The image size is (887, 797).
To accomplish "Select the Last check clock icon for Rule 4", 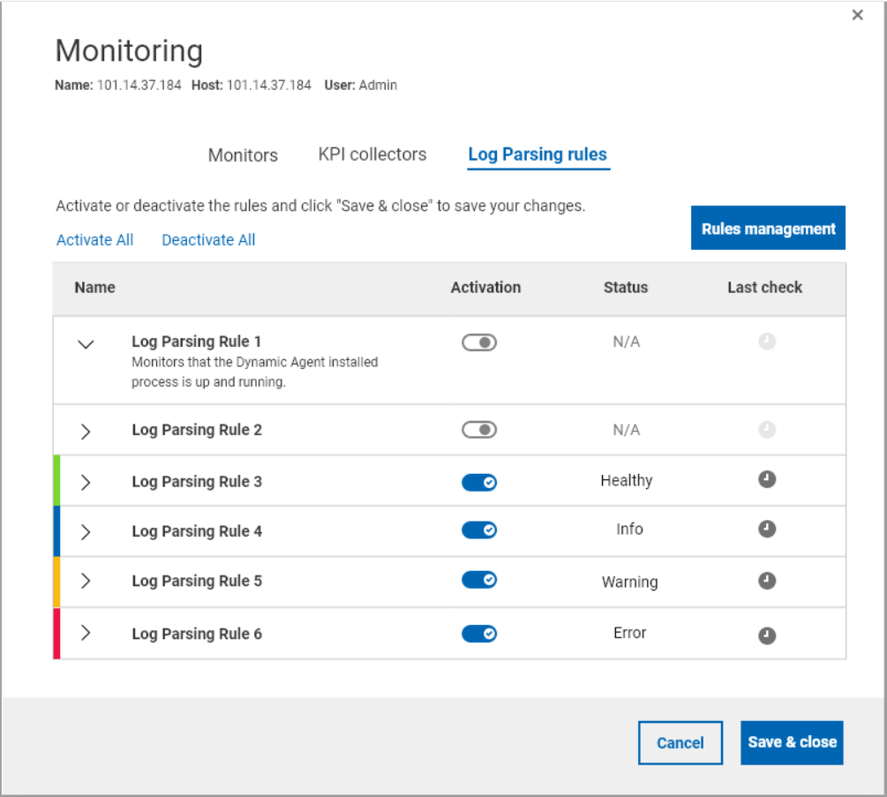I will click(767, 530).
